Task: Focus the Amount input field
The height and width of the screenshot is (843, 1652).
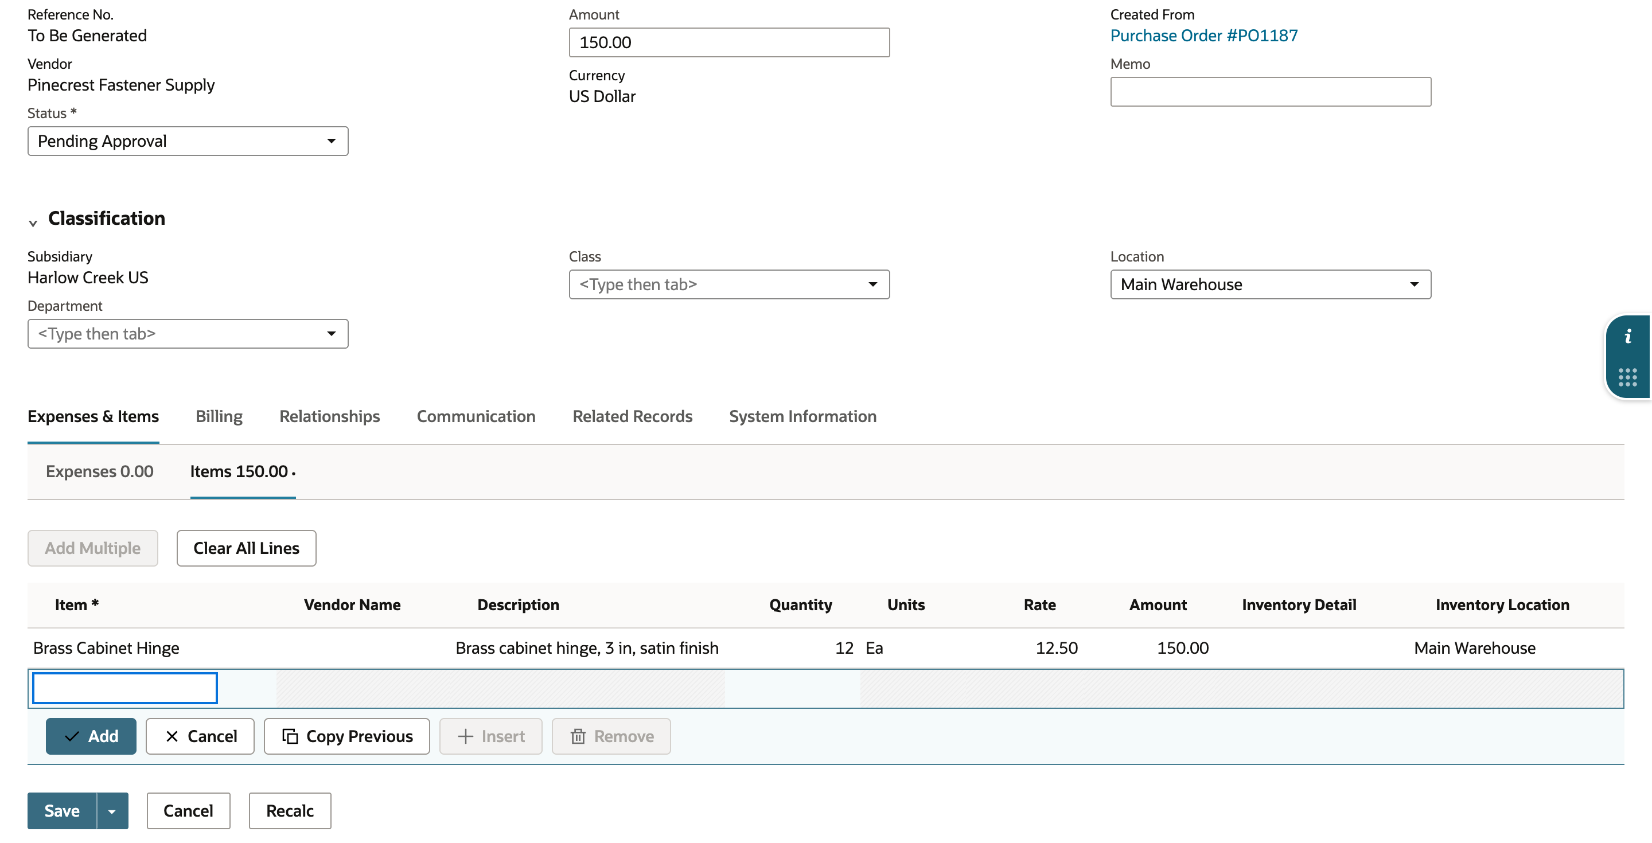Action: click(x=729, y=42)
